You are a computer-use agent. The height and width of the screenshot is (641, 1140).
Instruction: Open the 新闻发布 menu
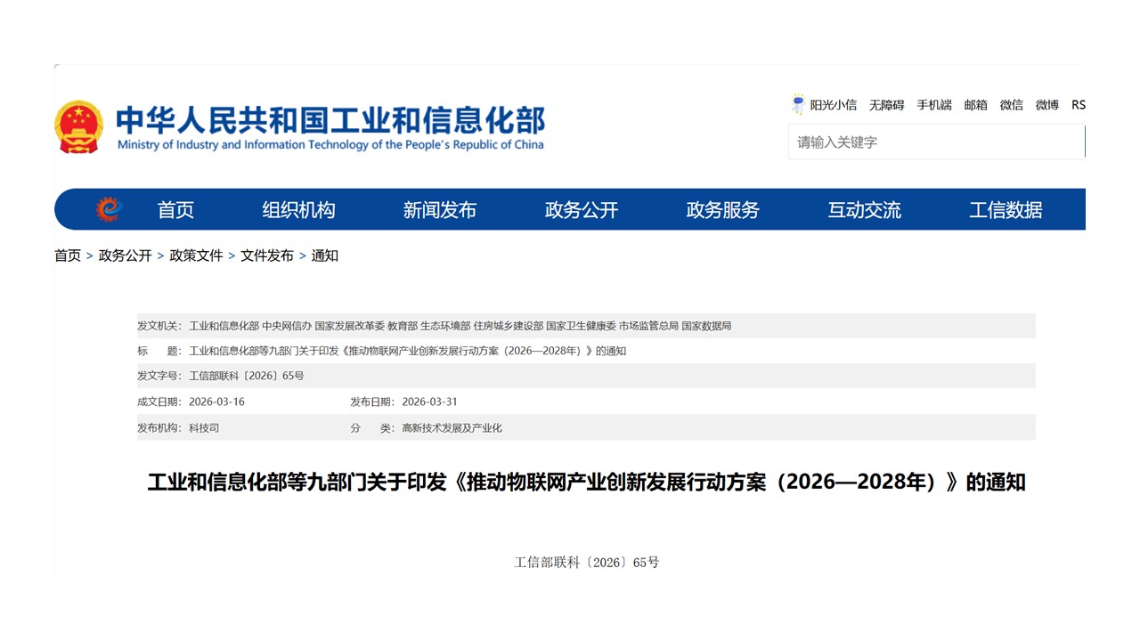(x=440, y=210)
